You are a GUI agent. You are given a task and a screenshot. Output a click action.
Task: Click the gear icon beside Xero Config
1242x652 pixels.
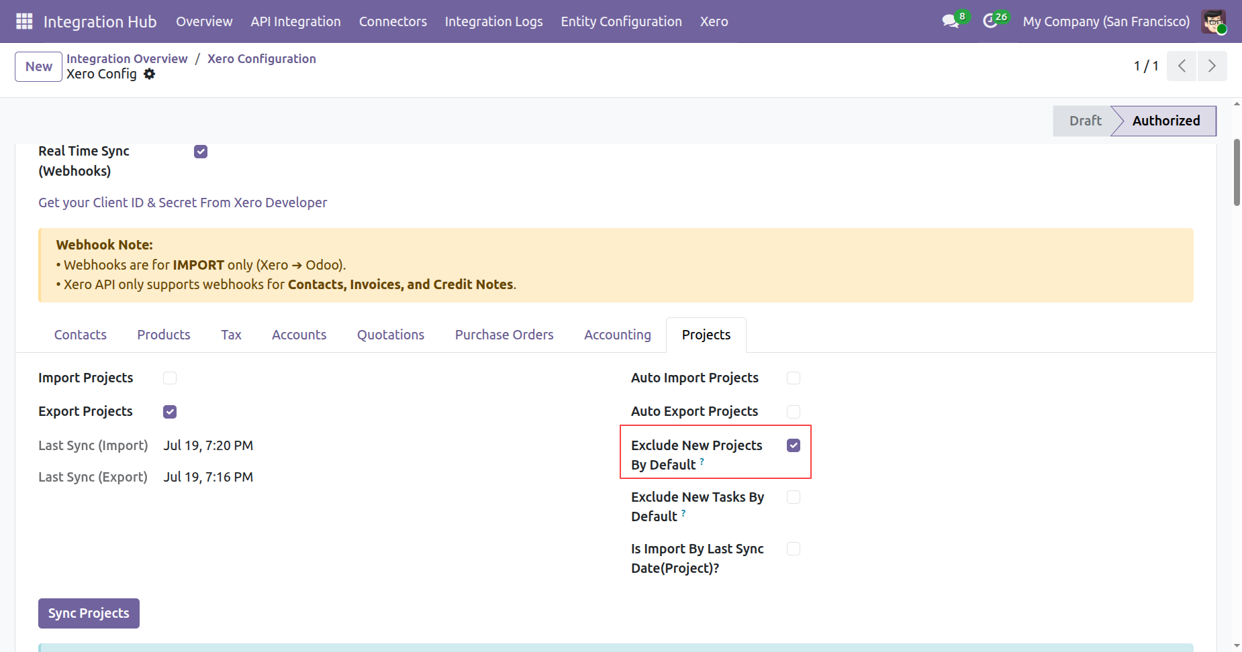pos(149,74)
